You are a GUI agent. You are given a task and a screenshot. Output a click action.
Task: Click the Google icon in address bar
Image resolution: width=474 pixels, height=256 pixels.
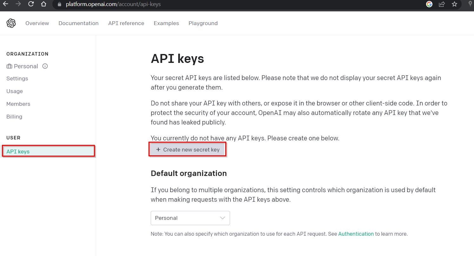click(x=429, y=4)
